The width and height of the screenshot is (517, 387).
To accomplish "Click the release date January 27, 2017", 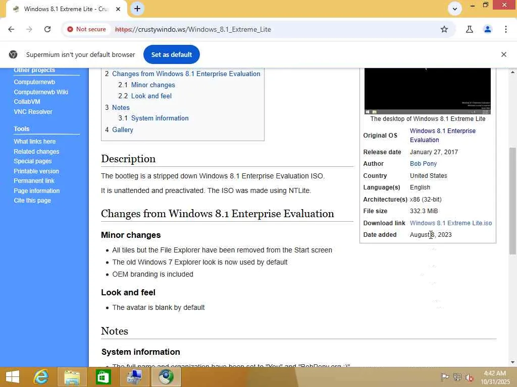I will 434,152.
